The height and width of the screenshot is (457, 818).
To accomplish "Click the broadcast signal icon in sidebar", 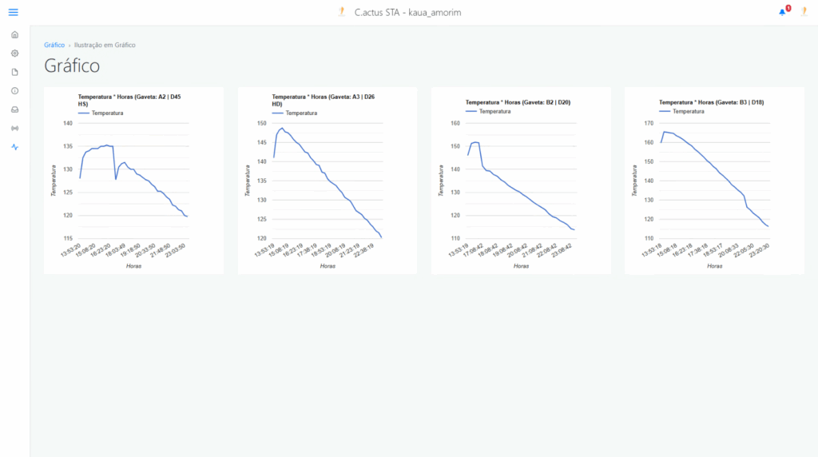I will pos(14,128).
